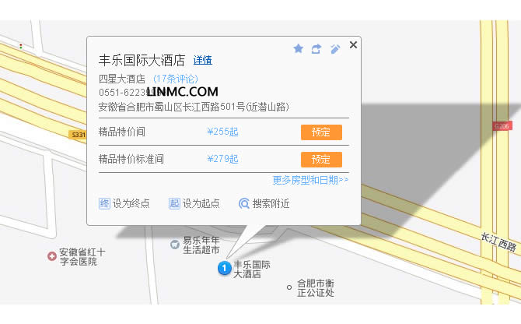
Task: Click 预定 for 精品特价标准间
Action: [x=321, y=160]
